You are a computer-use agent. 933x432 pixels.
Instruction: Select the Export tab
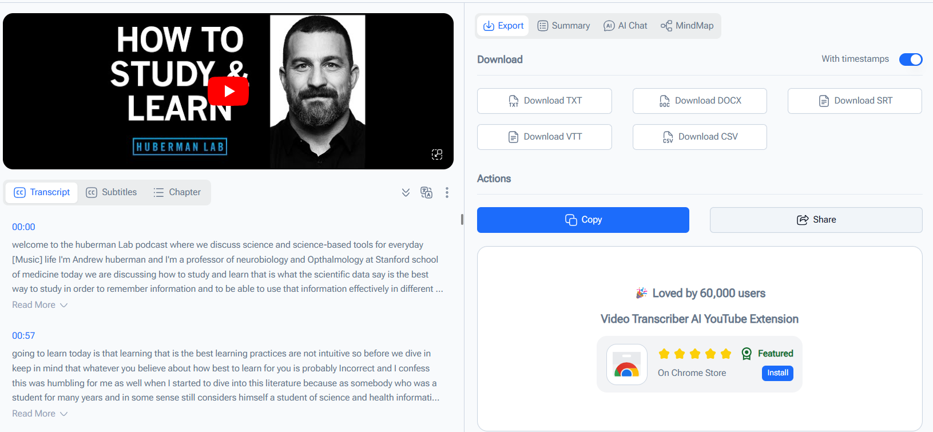click(x=503, y=26)
